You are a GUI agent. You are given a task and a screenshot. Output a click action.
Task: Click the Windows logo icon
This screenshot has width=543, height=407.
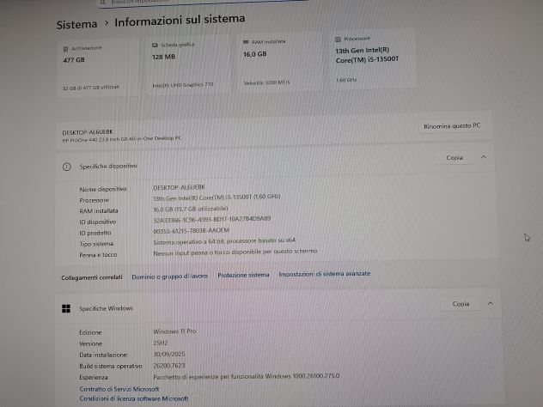click(x=66, y=308)
